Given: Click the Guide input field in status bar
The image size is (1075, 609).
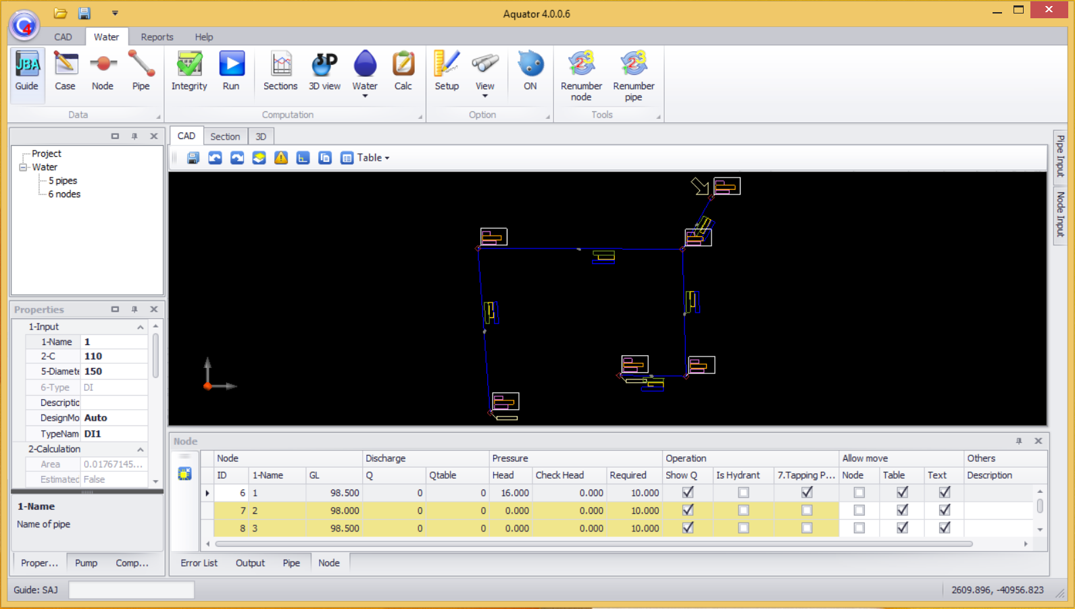Looking at the screenshot, I should point(132,590).
